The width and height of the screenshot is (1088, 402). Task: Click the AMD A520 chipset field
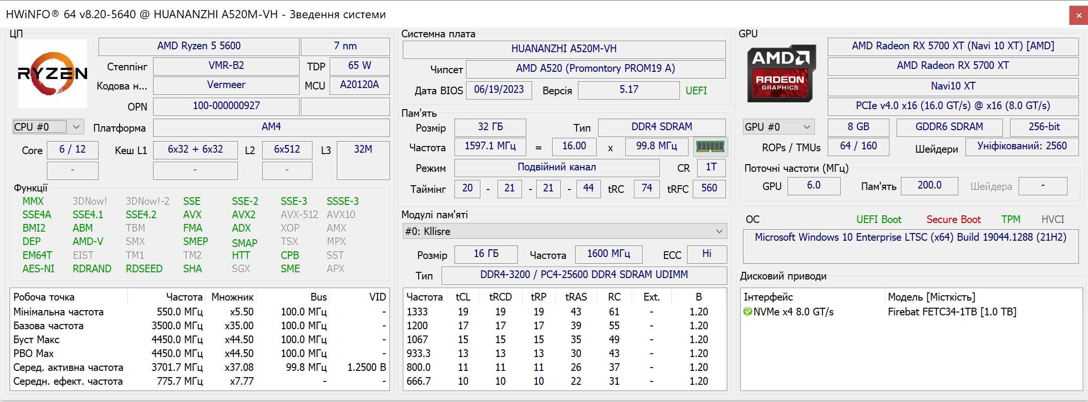click(x=596, y=69)
